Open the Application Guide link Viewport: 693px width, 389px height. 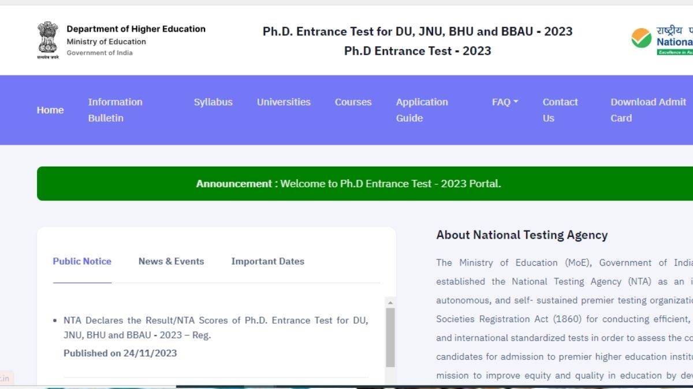click(422, 110)
